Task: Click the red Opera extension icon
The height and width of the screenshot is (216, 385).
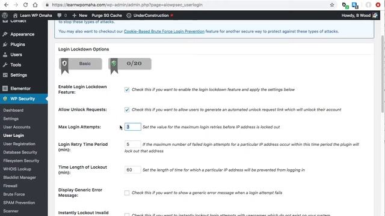Action: click(x=378, y=5)
